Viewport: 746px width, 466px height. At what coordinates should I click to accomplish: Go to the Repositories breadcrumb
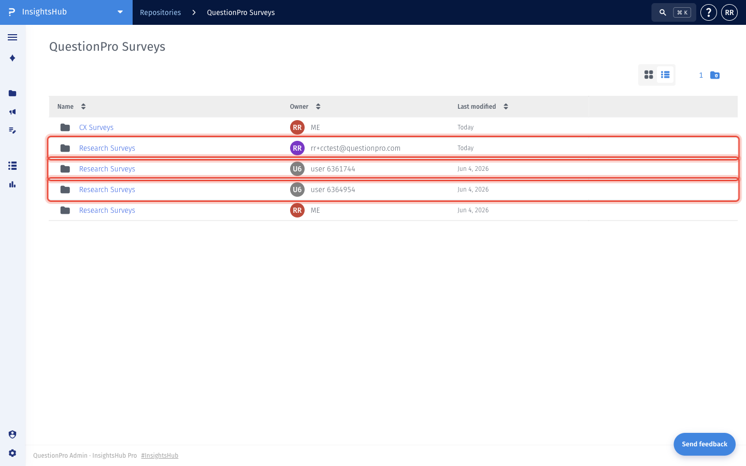click(x=161, y=12)
